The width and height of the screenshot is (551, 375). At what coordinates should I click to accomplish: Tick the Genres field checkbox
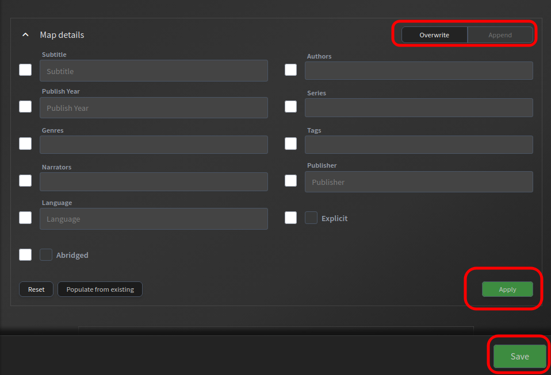[25, 144]
